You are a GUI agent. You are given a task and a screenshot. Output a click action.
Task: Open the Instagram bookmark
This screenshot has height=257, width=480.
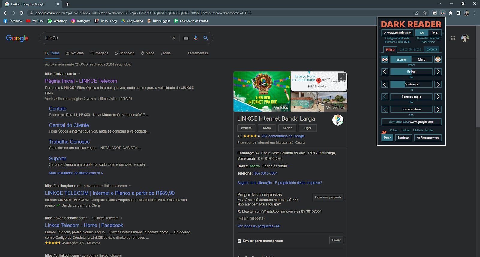pos(81,21)
